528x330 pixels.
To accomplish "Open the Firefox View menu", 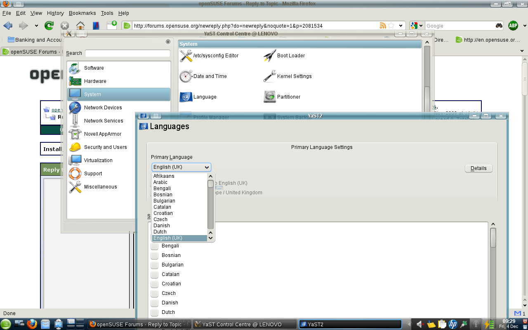I will coord(36,13).
